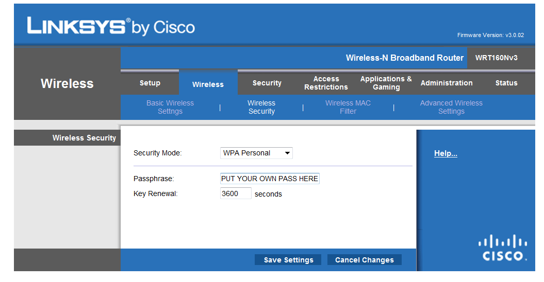Open the Security Mode dropdown

256,153
